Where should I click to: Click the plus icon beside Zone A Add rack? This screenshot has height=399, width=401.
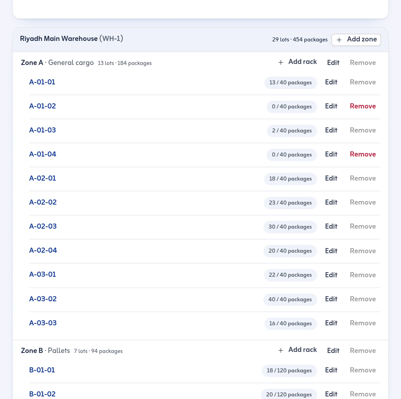281,62
